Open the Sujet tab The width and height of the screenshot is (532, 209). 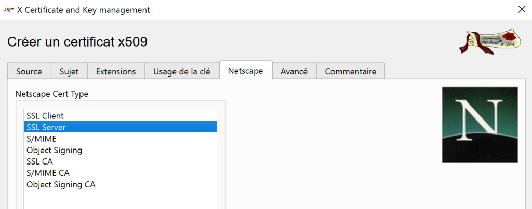[x=69, y=71]
